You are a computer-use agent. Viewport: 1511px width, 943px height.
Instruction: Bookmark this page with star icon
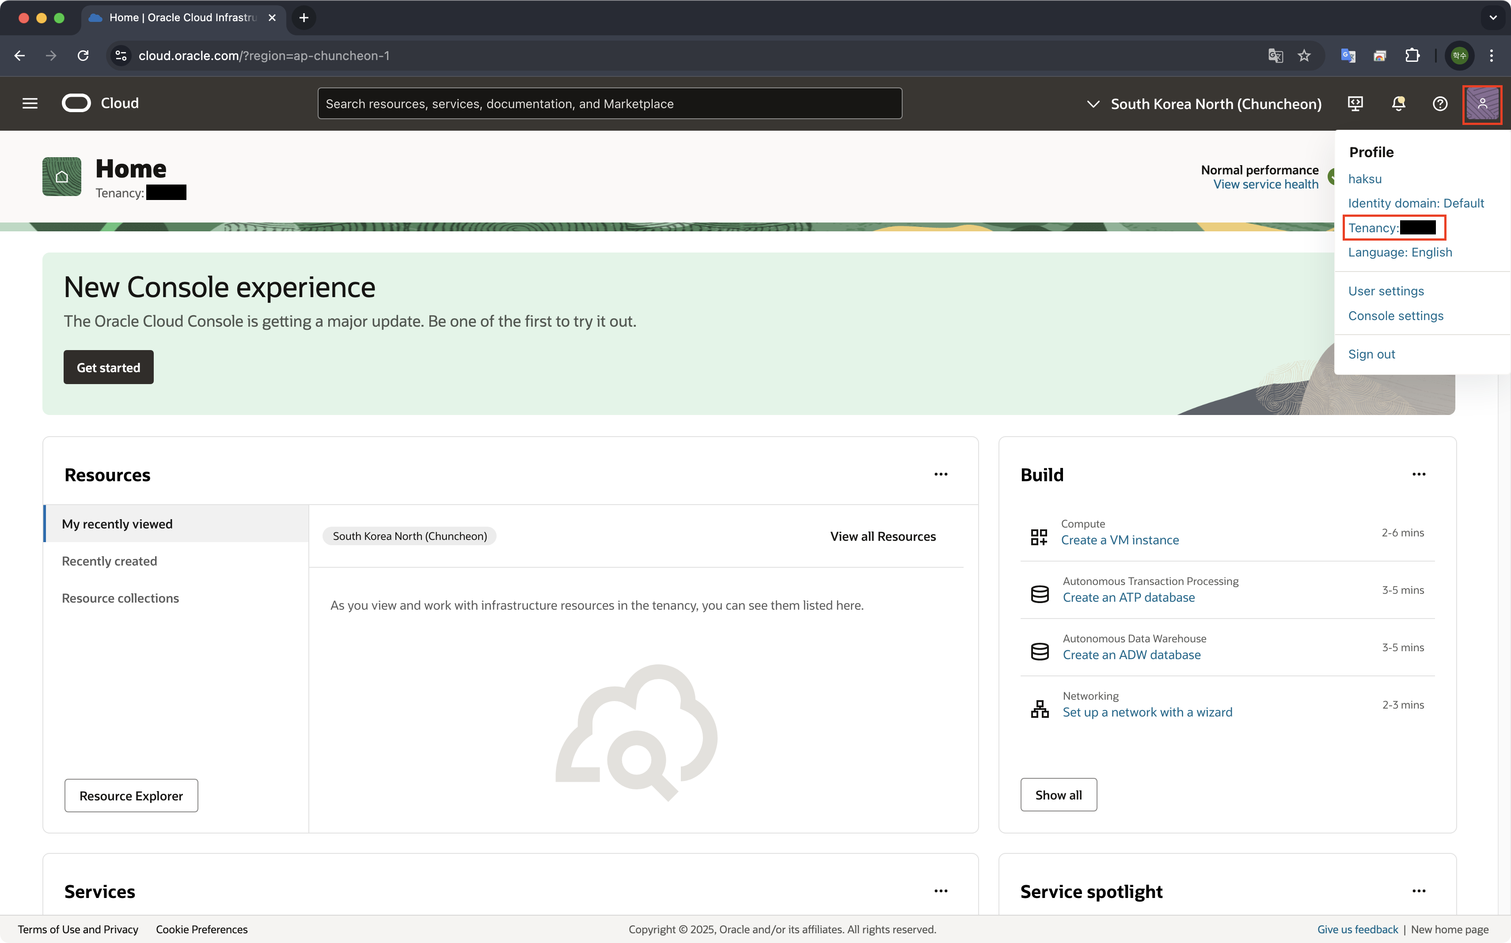click(1304, 56)
